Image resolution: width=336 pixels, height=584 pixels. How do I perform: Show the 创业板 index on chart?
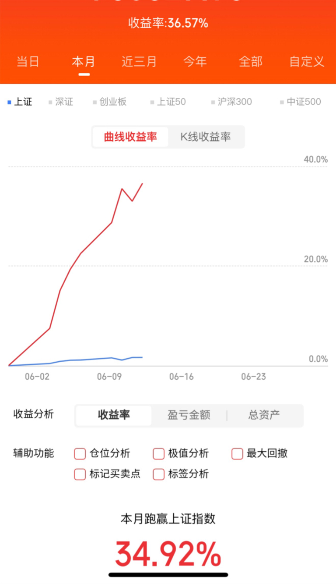109,102
